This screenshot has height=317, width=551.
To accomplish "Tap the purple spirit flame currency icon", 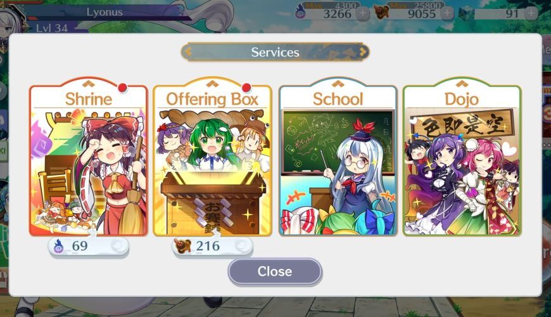I will click(301, 11).
